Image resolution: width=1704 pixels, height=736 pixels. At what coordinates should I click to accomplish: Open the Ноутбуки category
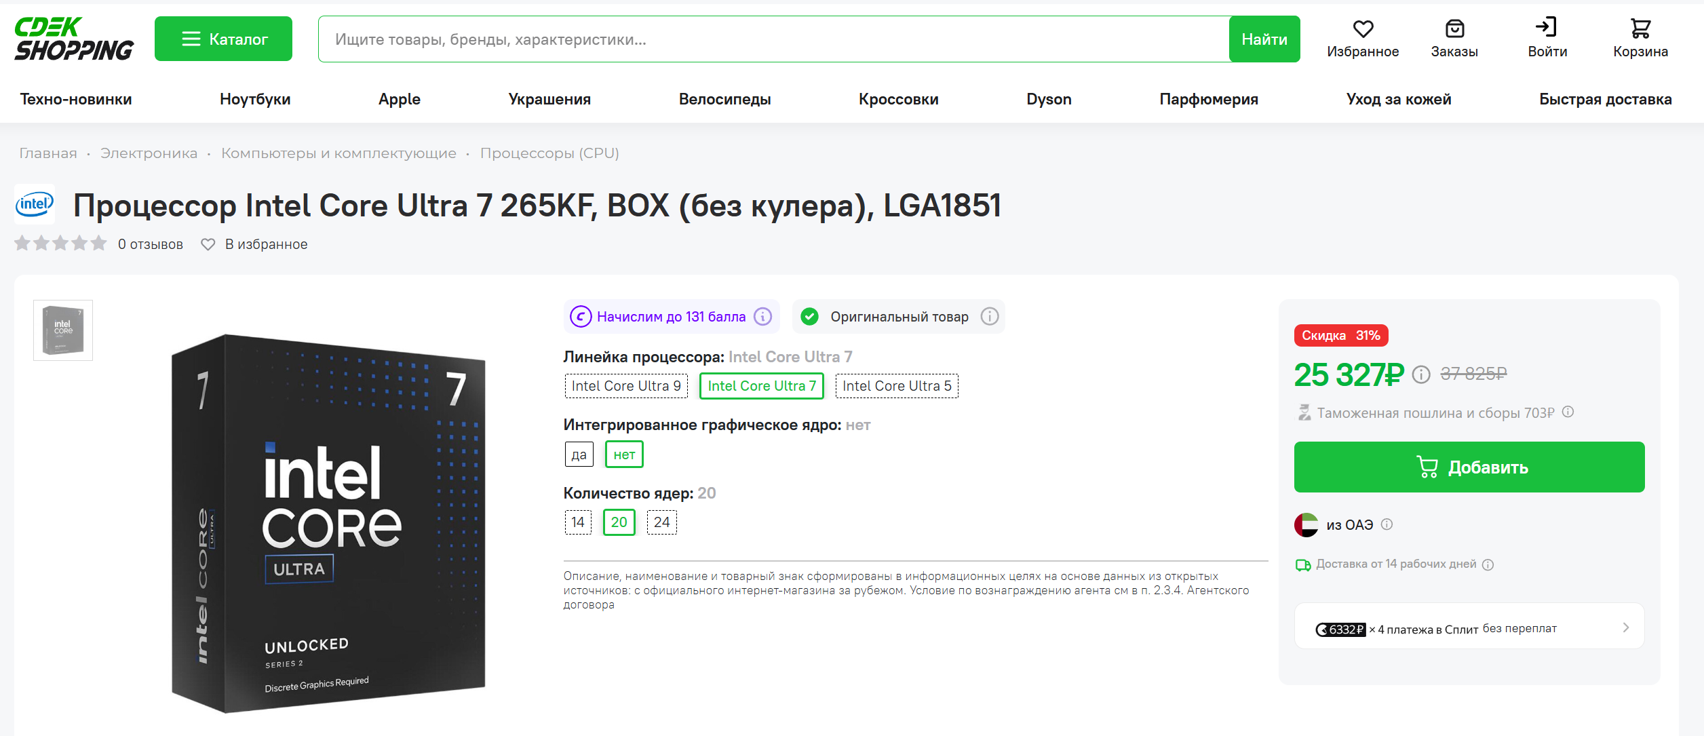click(255, 99)
